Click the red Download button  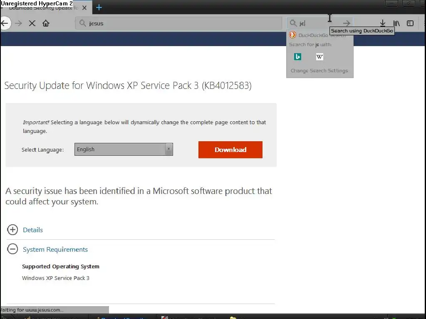tap(230, 150)
